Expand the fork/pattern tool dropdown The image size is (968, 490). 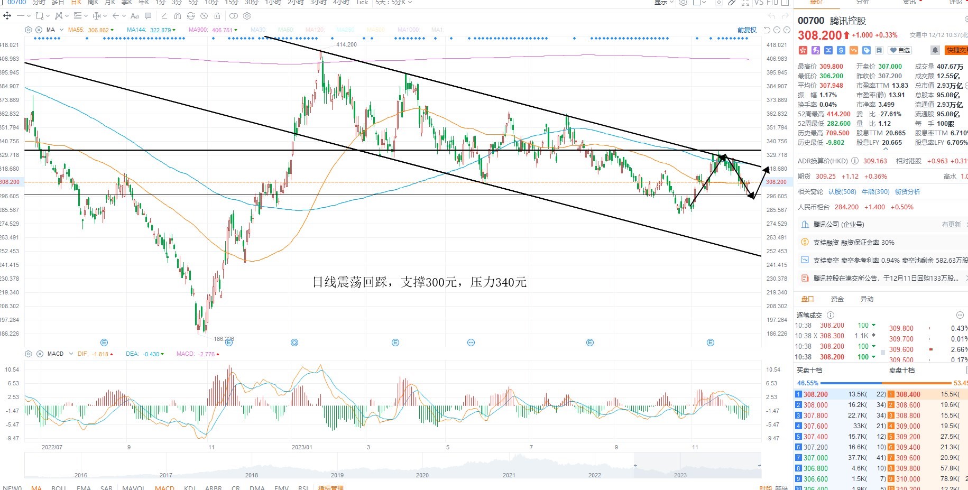point(67,16)
